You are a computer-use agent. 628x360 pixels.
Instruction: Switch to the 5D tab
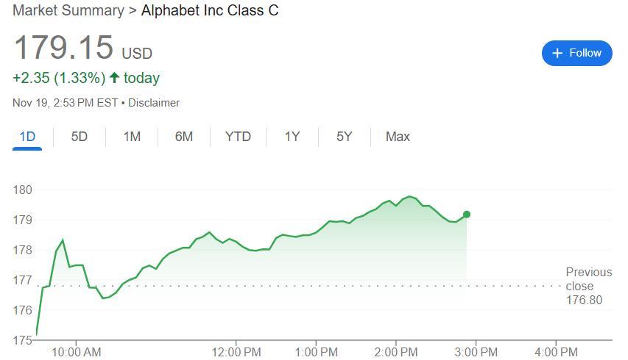[x=80, y=137]
